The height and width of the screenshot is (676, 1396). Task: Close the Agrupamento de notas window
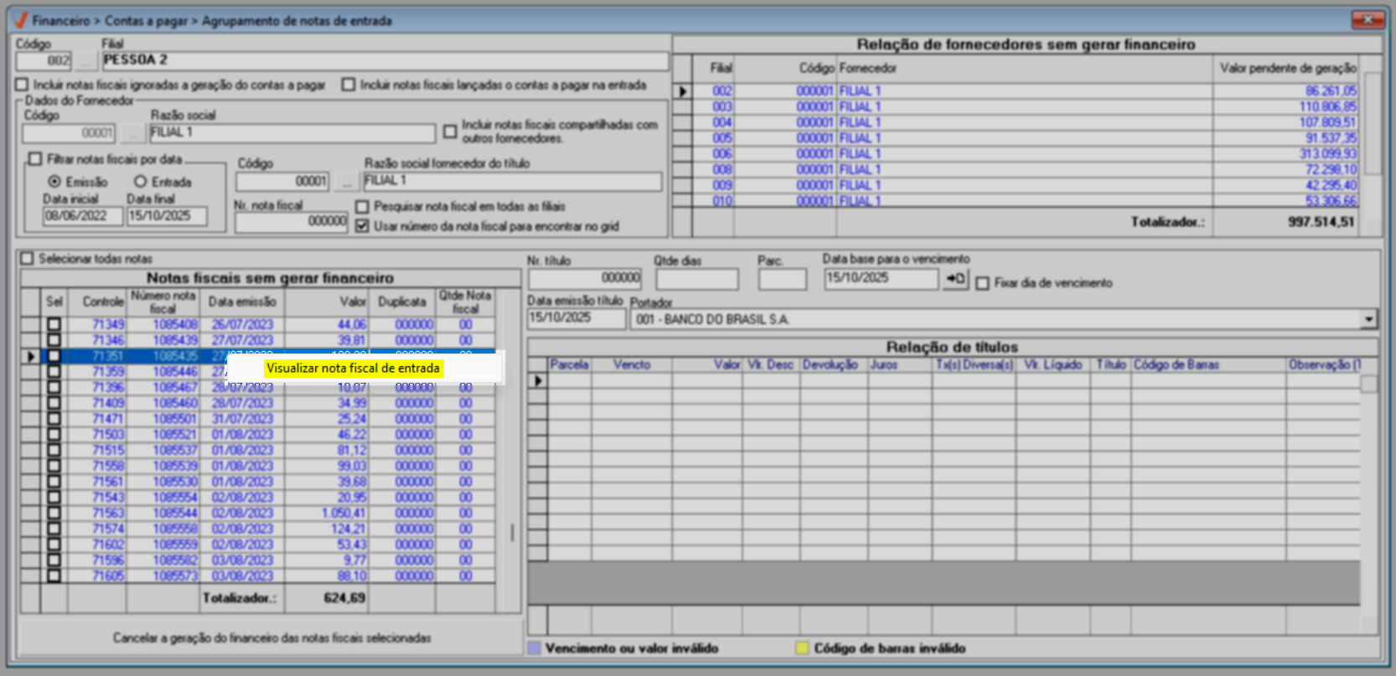pyautogui.click(x=1367, y=19)
